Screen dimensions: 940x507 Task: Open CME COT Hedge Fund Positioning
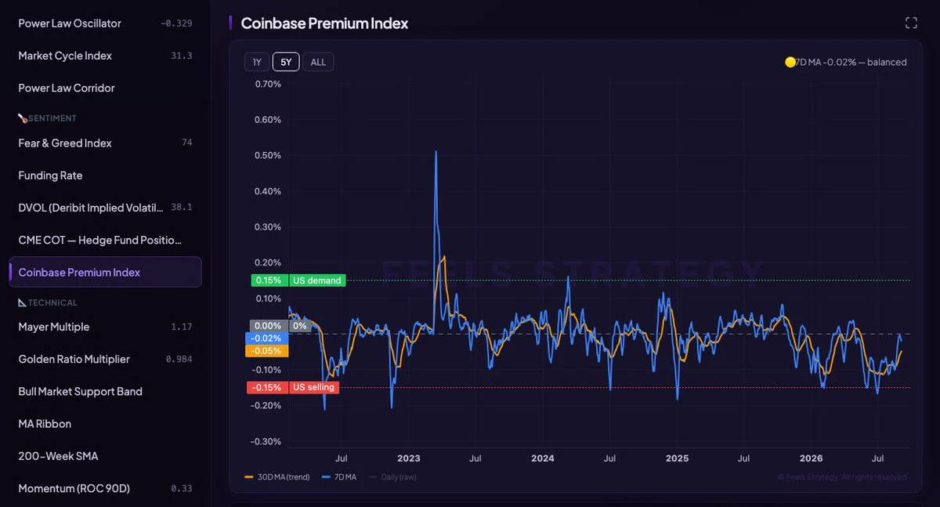105,240
